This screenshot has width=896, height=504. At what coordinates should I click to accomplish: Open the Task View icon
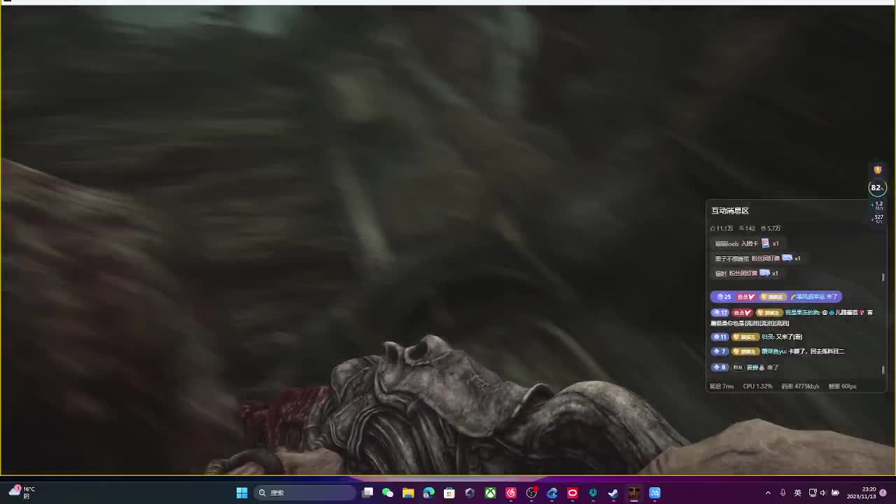pos(367,493)
